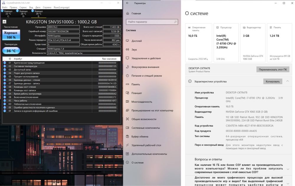Click the Атрибут column header

click(x=53, y=59)
